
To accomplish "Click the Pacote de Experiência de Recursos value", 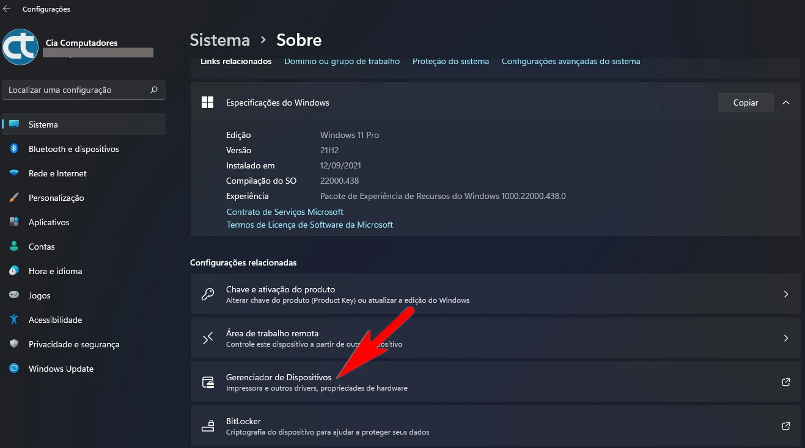I will pyautogui.click(x=443, y=196).
